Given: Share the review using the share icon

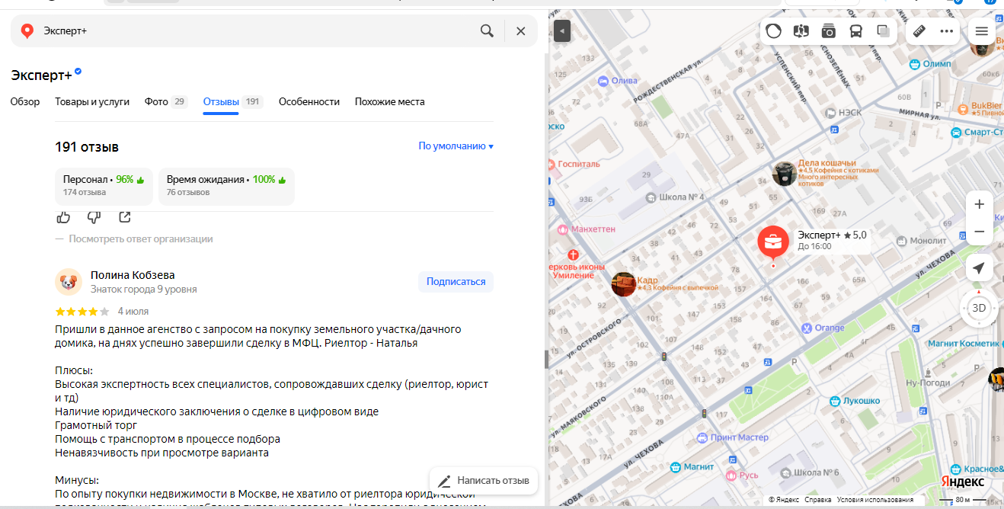Looking at the screenshot, I should tap(125, 217).
